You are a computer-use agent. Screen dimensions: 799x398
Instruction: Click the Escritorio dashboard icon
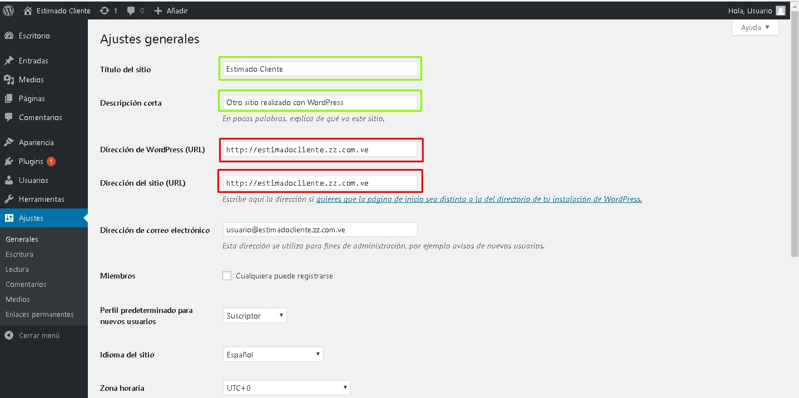pos(9,36)
